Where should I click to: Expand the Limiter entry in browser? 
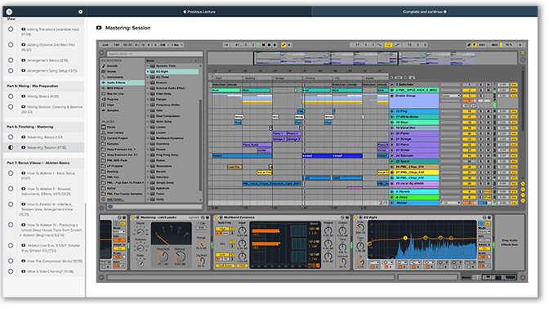(148, 128)
